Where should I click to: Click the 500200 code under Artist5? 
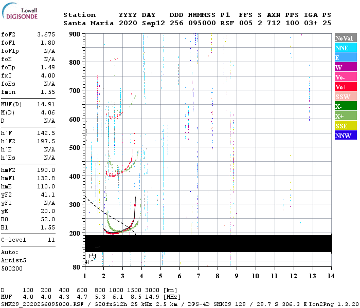[x=12, y=268]
